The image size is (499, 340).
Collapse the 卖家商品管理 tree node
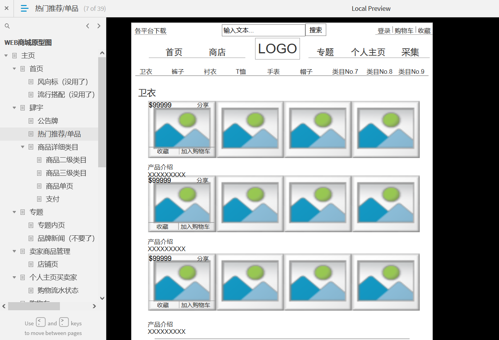tap(14, 251)
